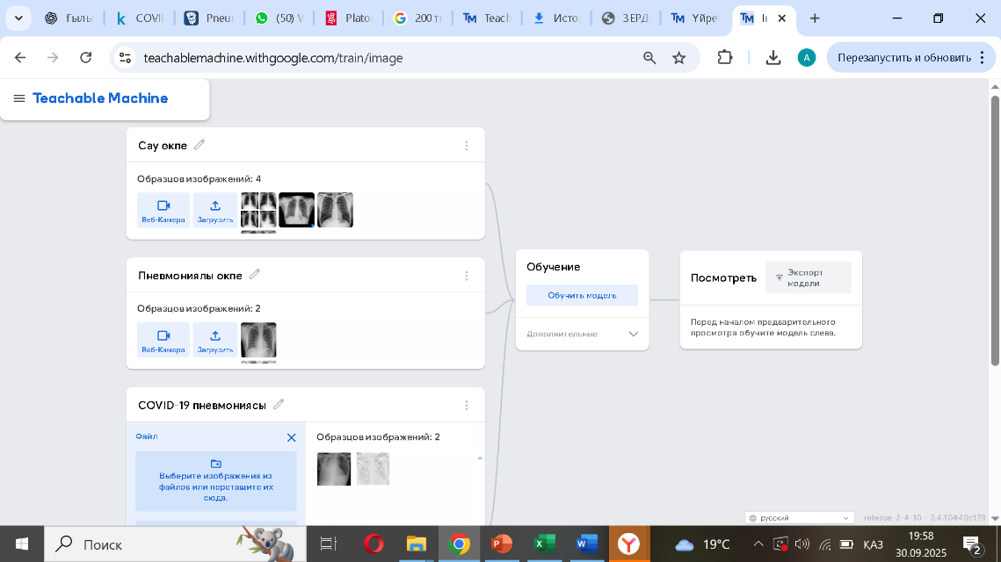The width and height of the screenshot is (1001, 562).
Task: Open the notification center icon
Action: (972, 544)
